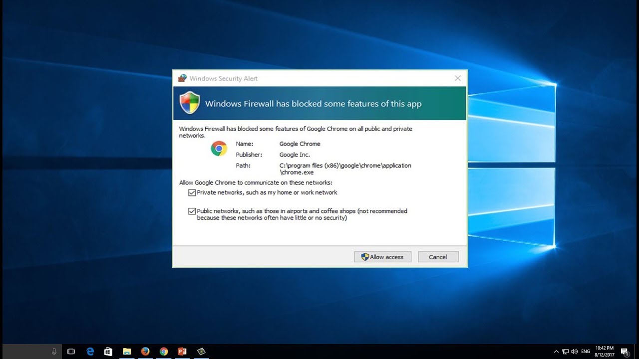Click the Cortana microphone icon on taskbar

(54, 352)
